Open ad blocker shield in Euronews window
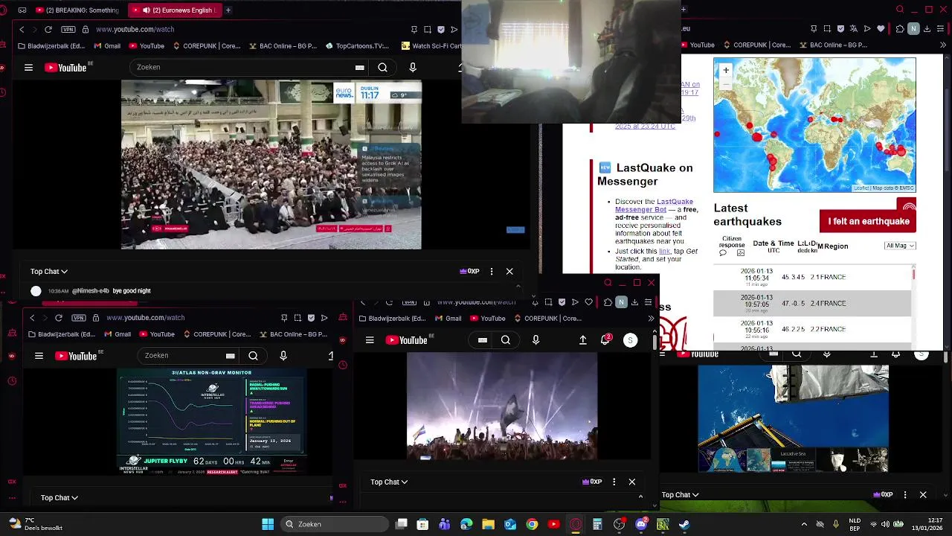This screenshot has width=952, height=536. [x=441, y=29]
